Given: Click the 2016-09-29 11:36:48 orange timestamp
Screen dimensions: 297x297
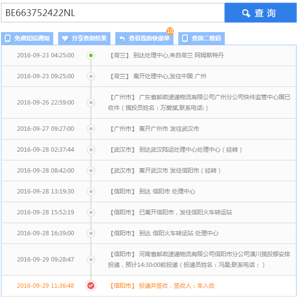Looking at the screenshot, I should [46, 285].
